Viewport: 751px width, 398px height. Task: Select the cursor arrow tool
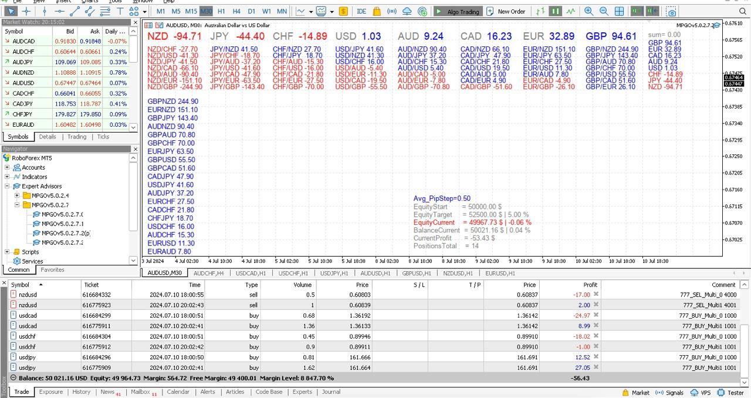point(11,11)
